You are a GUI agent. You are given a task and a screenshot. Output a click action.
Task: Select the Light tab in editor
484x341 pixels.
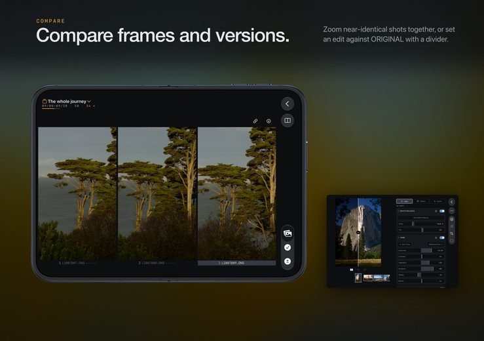(404, 201)
